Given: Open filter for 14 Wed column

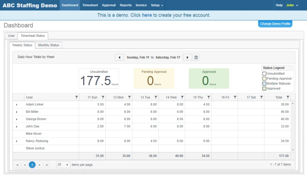Looking at the screenshot, I should pyautogui.click(x=182, y=97).
